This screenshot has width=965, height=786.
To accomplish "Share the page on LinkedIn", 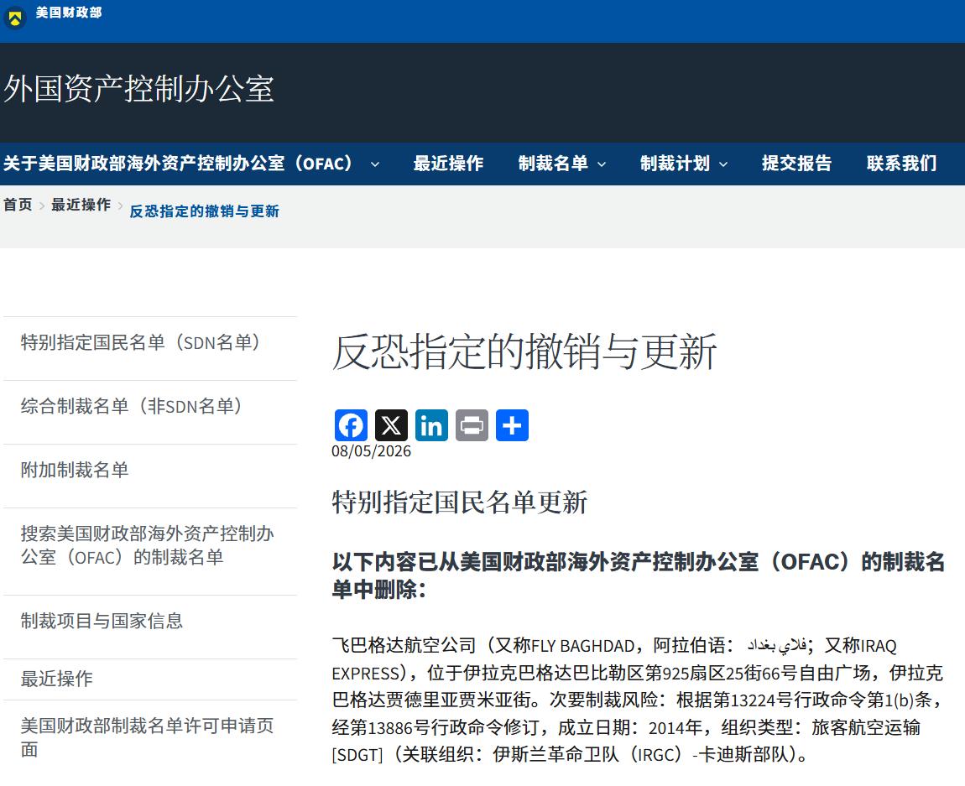I will [431, 425].
